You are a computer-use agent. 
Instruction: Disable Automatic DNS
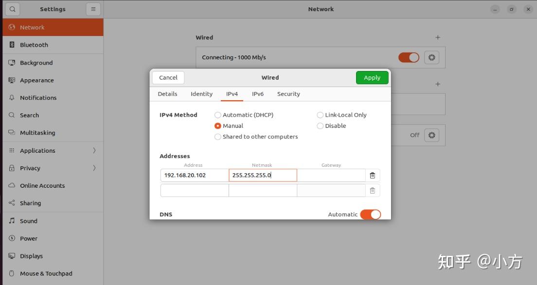371,214
